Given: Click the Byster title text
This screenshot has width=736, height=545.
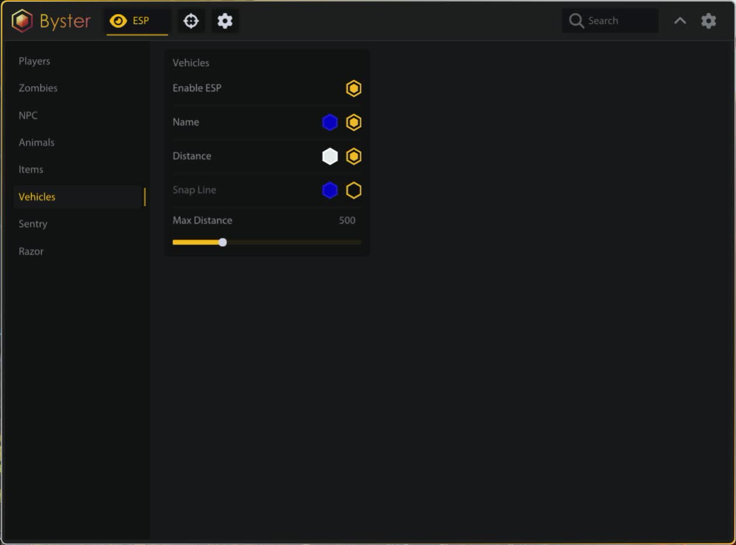Looking at the screenshot, I should coord(65,22).
